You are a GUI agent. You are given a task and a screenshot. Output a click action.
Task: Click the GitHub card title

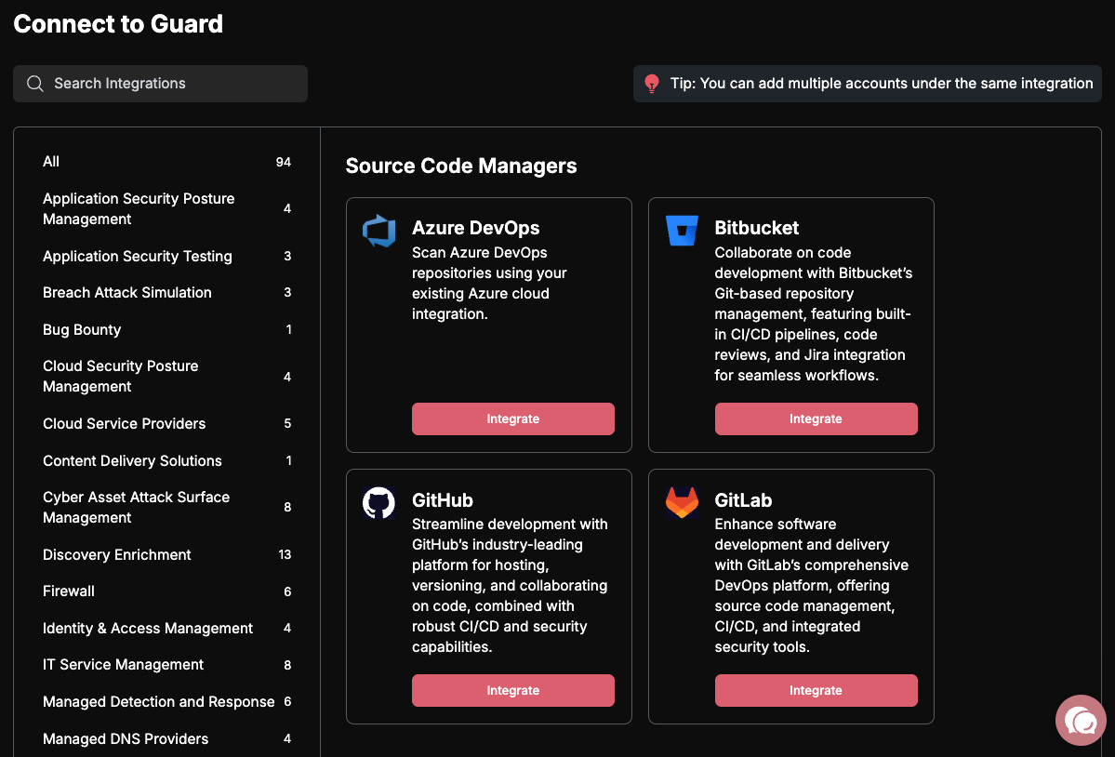(443, 499)
